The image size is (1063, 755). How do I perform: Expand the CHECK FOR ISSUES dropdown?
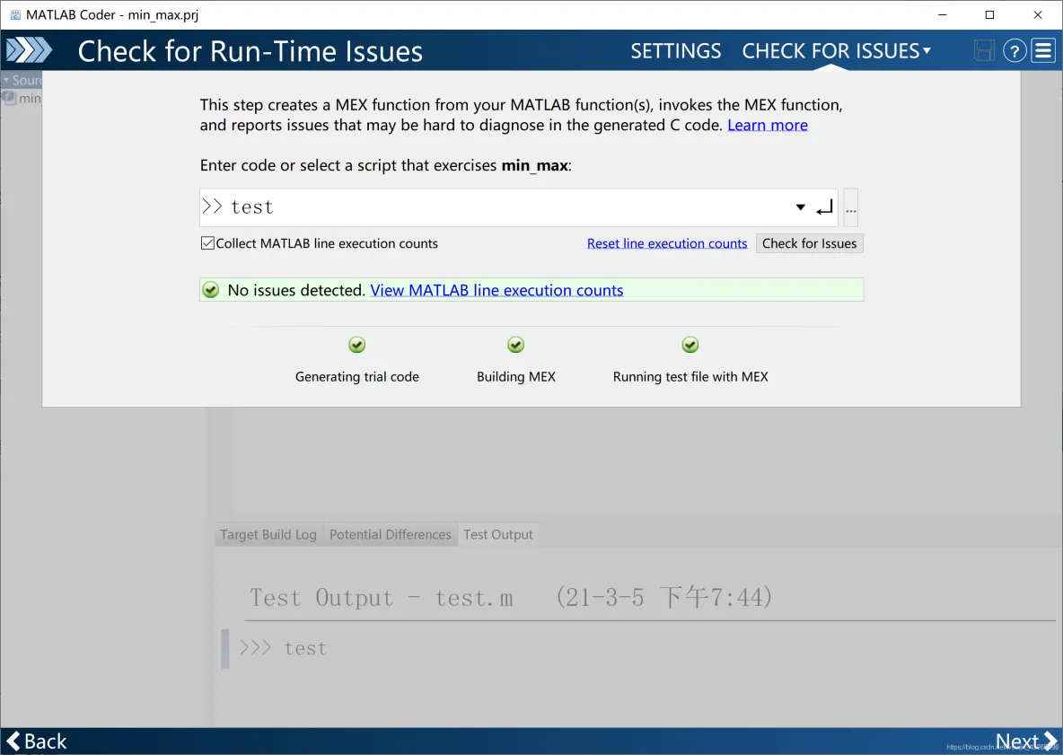pyautogui.click(x=837, y=51)
